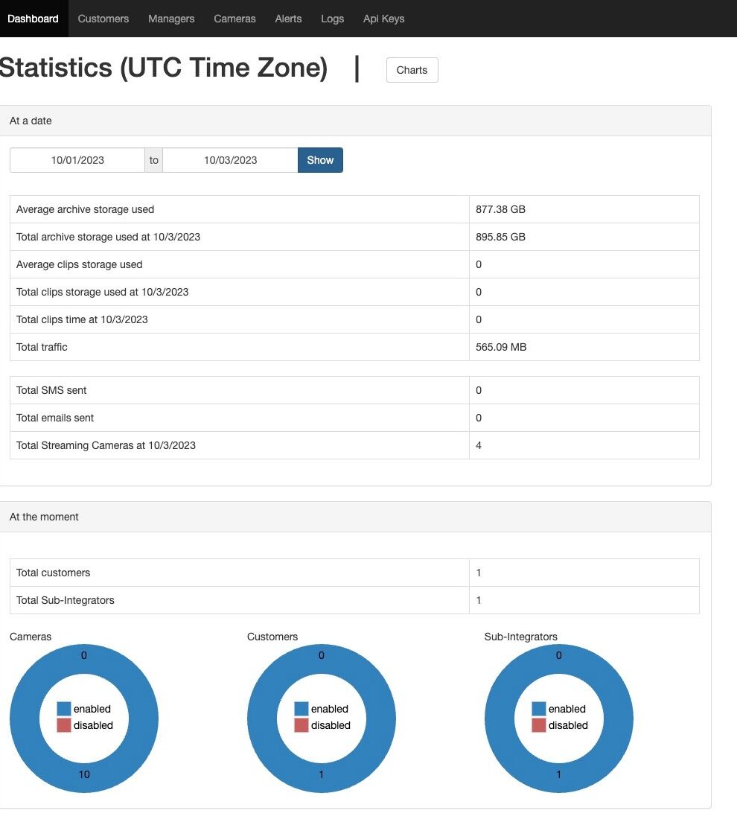The image size is (737, 822).
Task: Select Total clips storage used at 10/3/2023
Action: [x=102, y=292]
